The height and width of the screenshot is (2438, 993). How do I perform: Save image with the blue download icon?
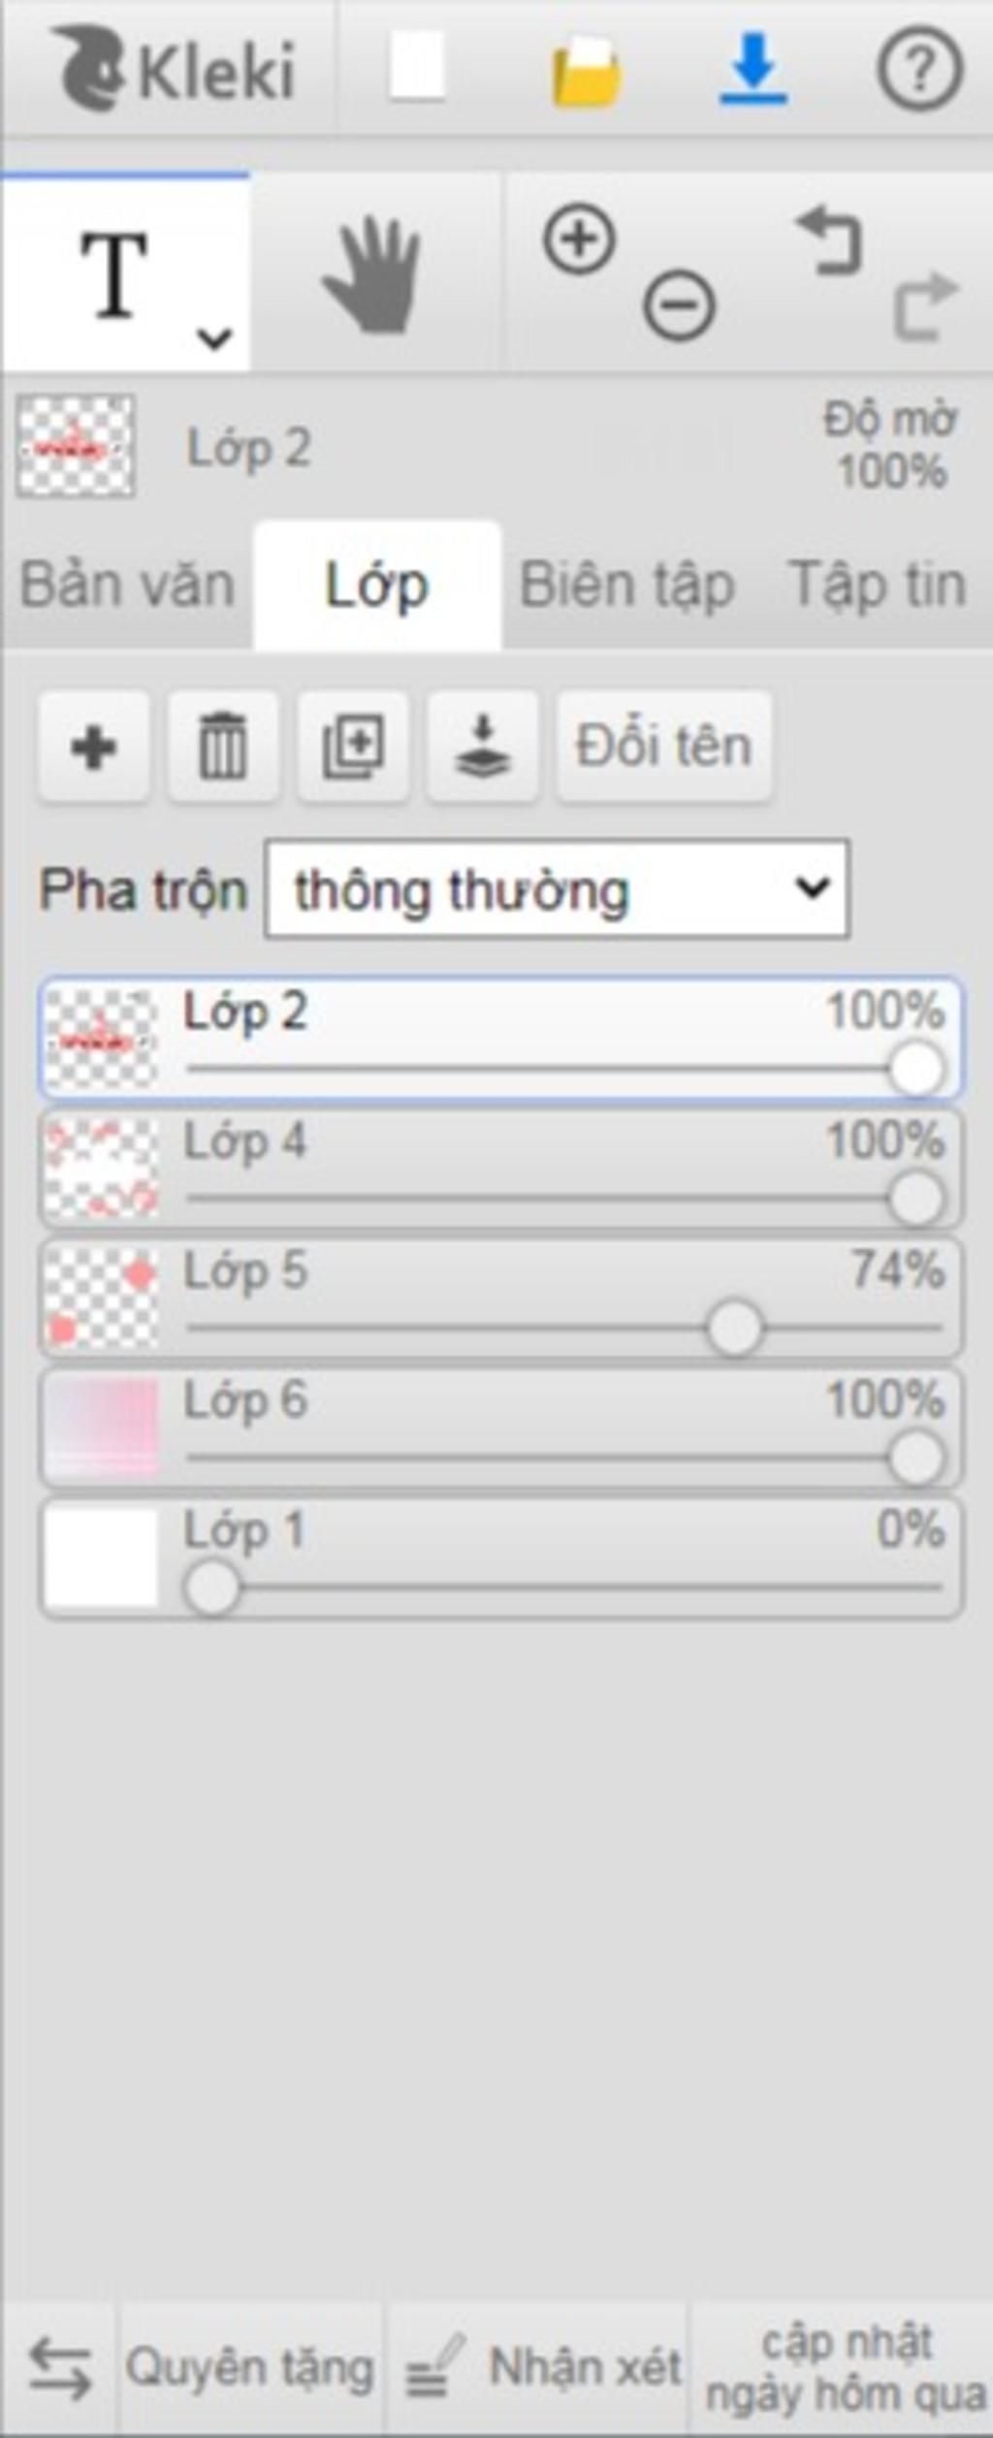point(753,68)
